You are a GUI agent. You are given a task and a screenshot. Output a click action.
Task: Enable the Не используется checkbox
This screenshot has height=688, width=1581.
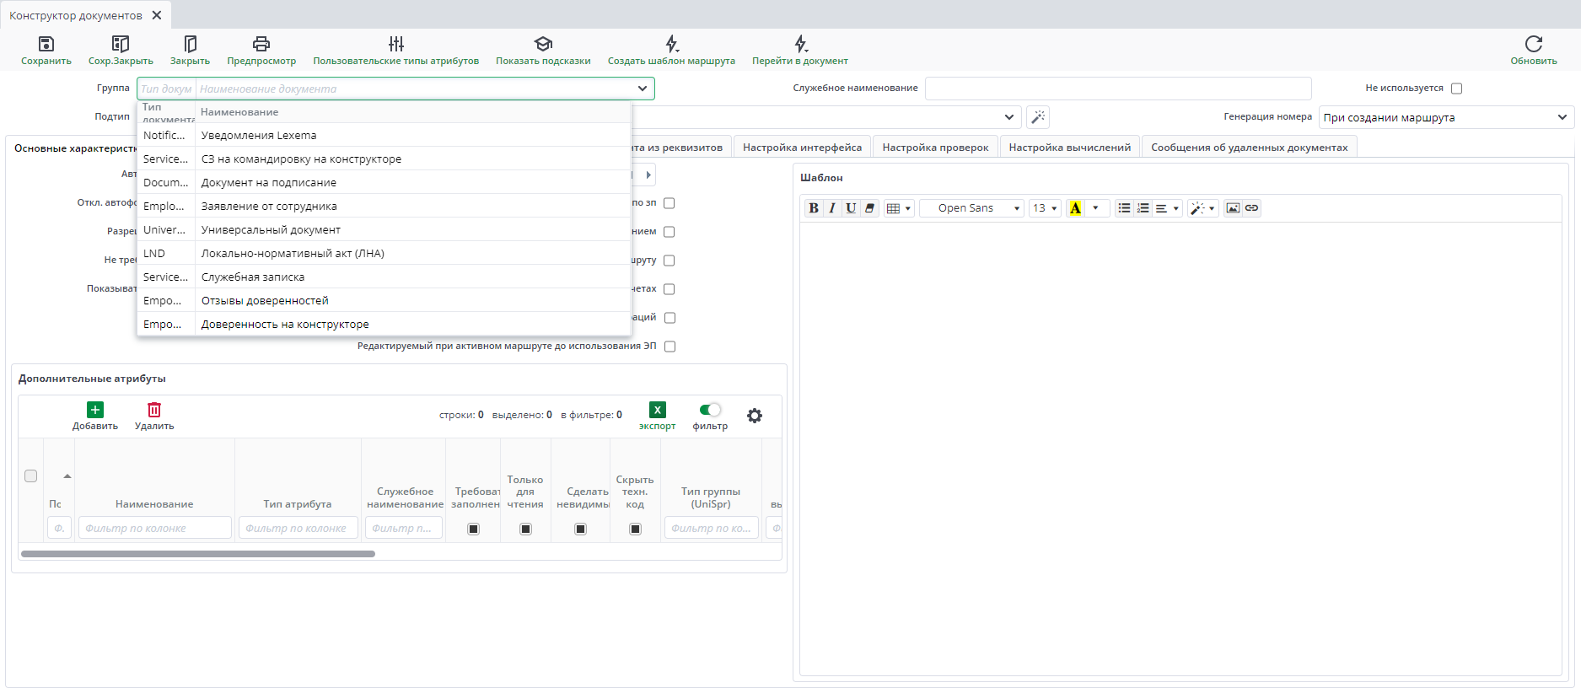[x=1456, y=89]
